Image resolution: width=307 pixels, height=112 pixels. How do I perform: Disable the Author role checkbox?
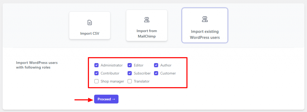click(x=156, y=65)
